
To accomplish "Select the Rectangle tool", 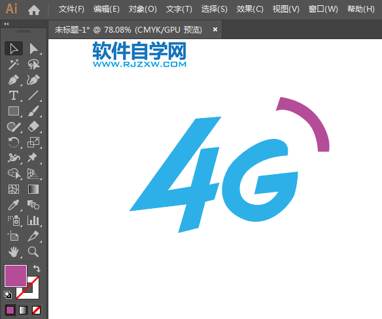I will pos(14,111).
